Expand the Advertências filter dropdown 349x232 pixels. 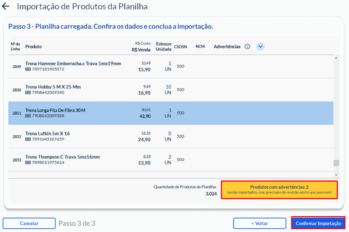(260, 46)
